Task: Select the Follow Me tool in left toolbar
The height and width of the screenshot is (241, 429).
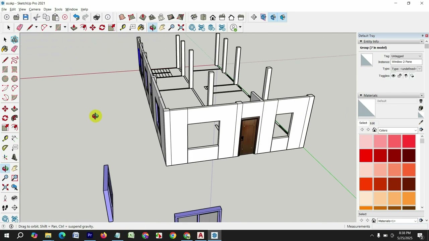Action: point(14,118)
